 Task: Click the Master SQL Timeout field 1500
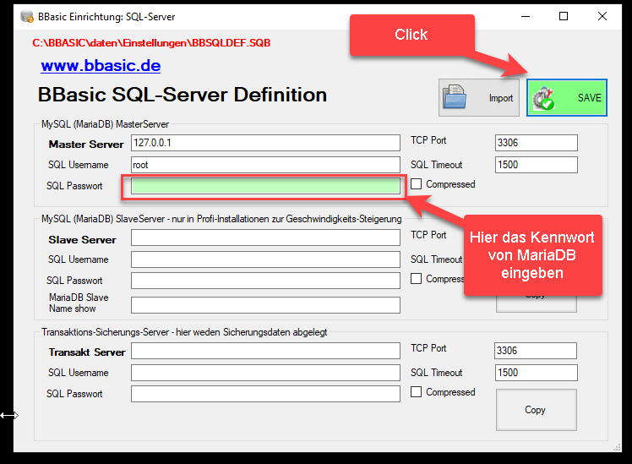(536, 165)
